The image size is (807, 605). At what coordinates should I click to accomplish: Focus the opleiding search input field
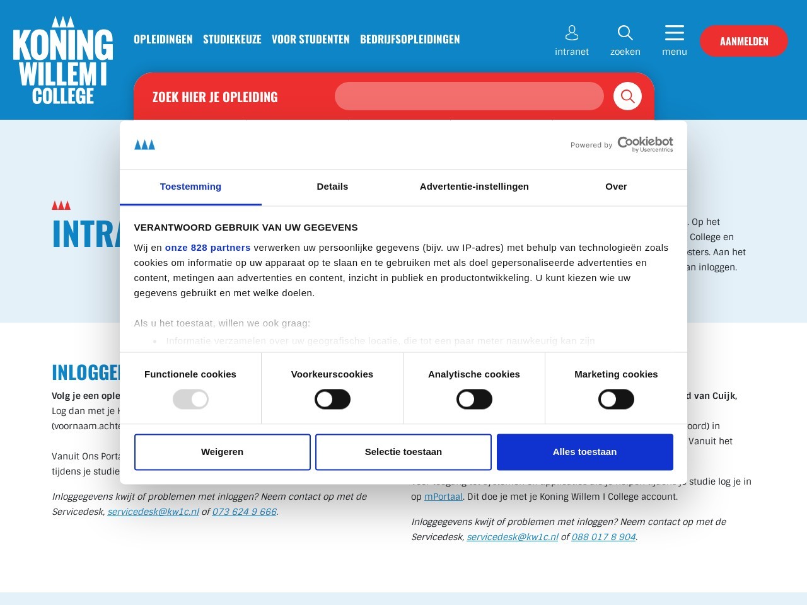pos(469,96)
